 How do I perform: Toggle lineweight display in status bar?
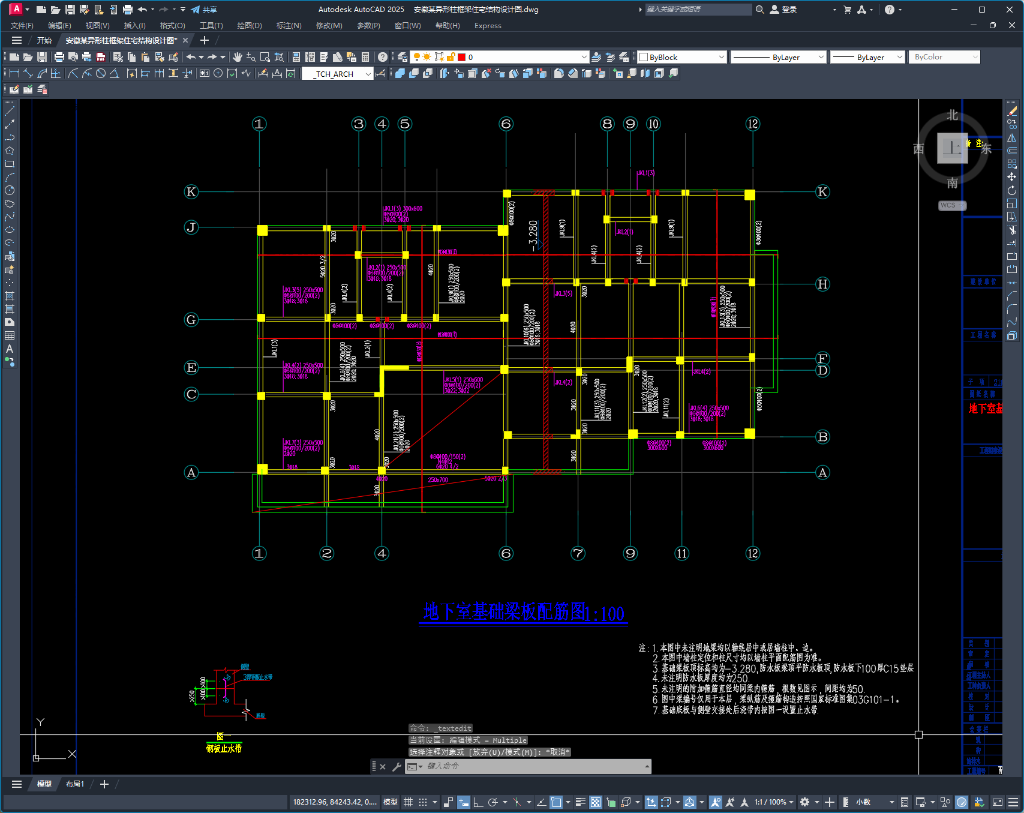coord(580,802)
